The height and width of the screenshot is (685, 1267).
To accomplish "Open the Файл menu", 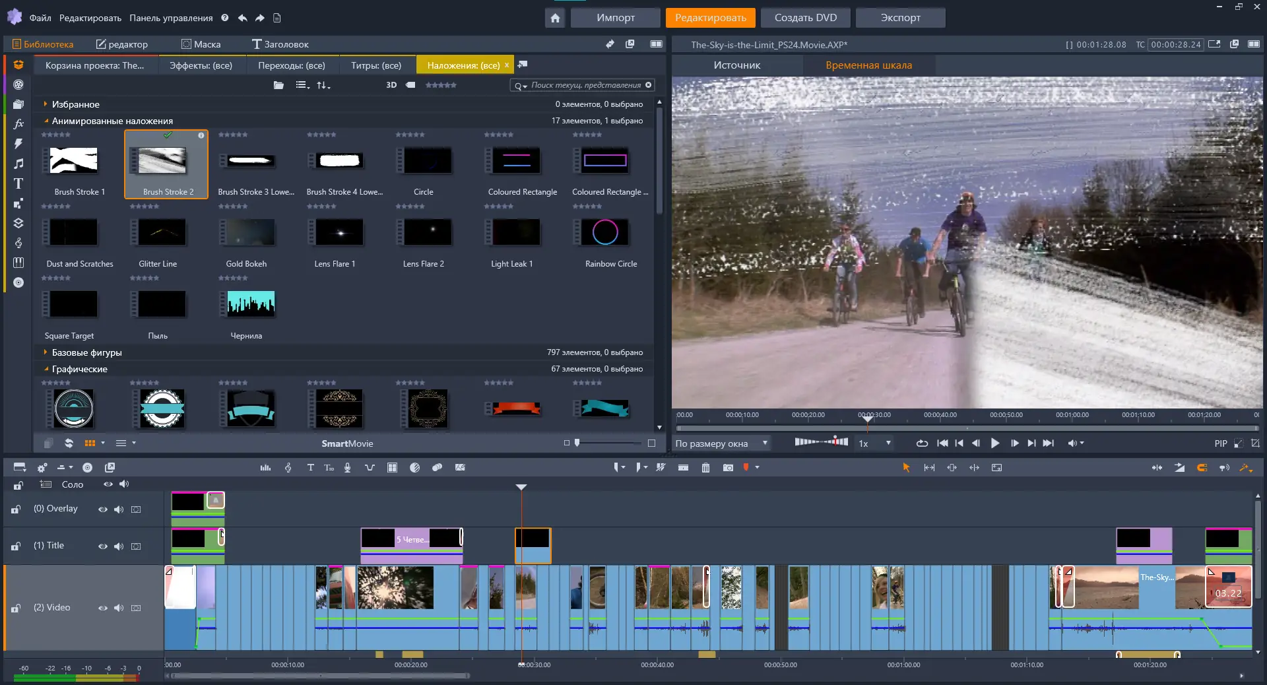I will 40,18.
